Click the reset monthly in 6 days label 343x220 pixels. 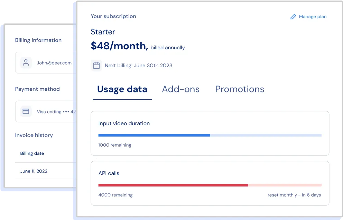(294, 195)
